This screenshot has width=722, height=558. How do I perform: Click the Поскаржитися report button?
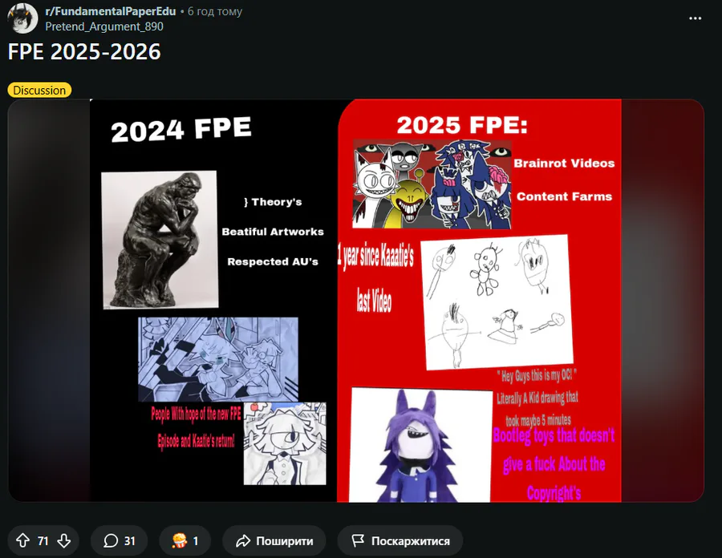400,540
